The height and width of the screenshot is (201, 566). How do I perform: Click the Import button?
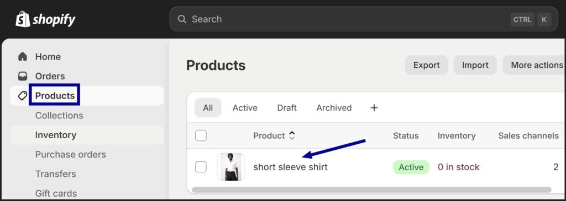(x=475, y=65)
